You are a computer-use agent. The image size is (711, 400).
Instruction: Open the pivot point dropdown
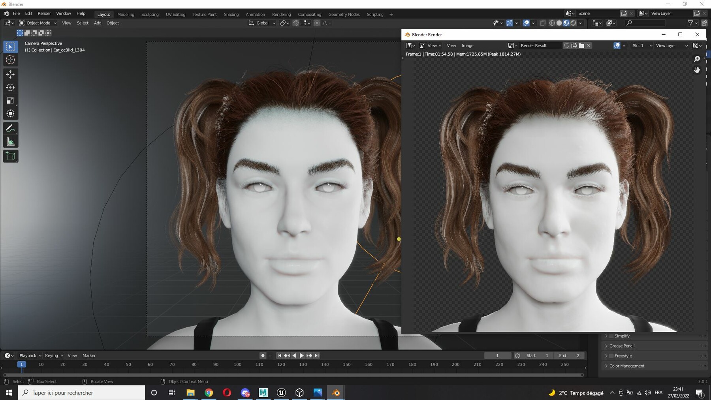point(285,23)
